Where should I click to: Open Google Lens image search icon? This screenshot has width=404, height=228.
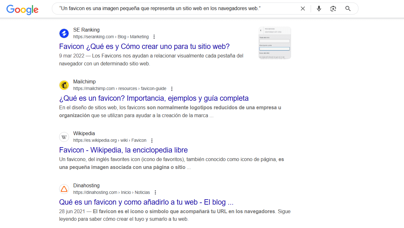(333, 9)
